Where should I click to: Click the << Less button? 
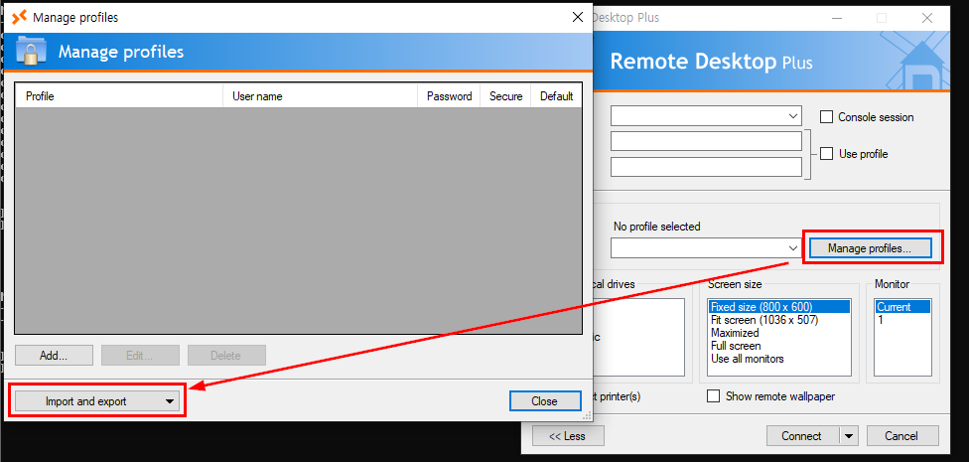[568, 436]
